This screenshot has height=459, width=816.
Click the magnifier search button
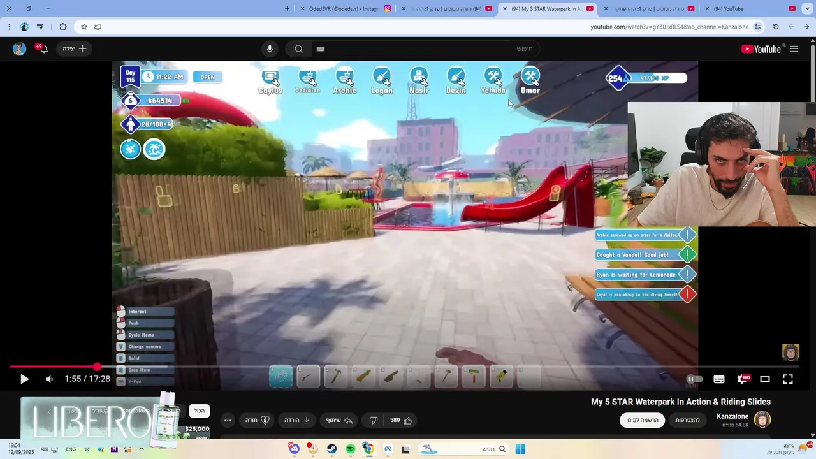[x=298, y=49]
